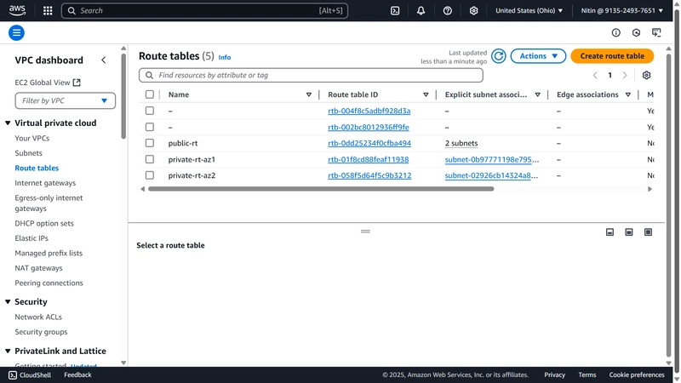
Task: Open the AWS services grid menu
Action: (x=48, y=11)
